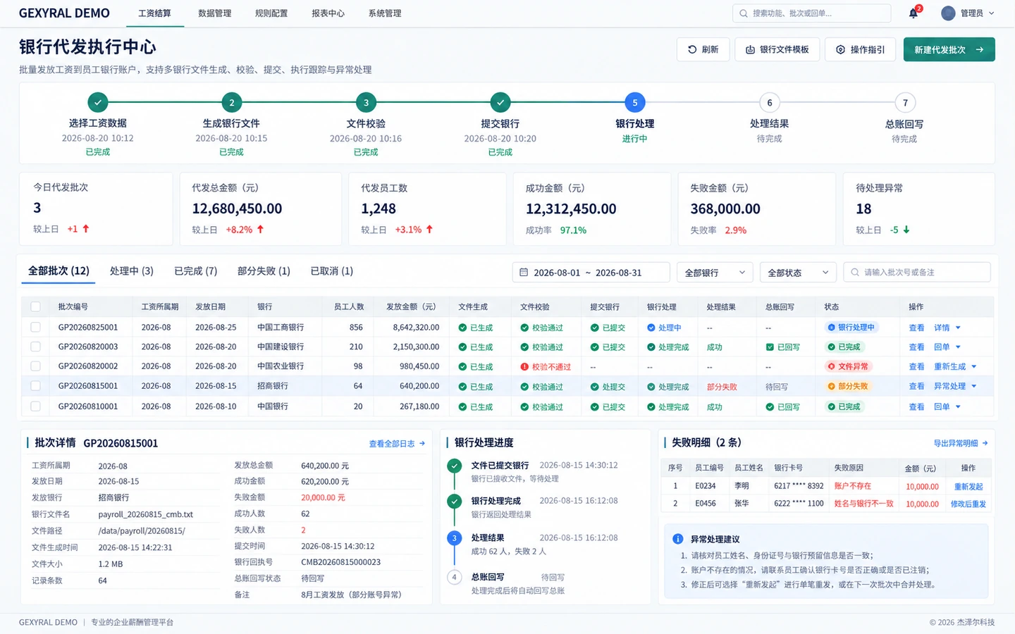This screenshot has width=1015, height=634.
Task: Click 修改后重发 for employee E0456
Action: coord(968,504)
